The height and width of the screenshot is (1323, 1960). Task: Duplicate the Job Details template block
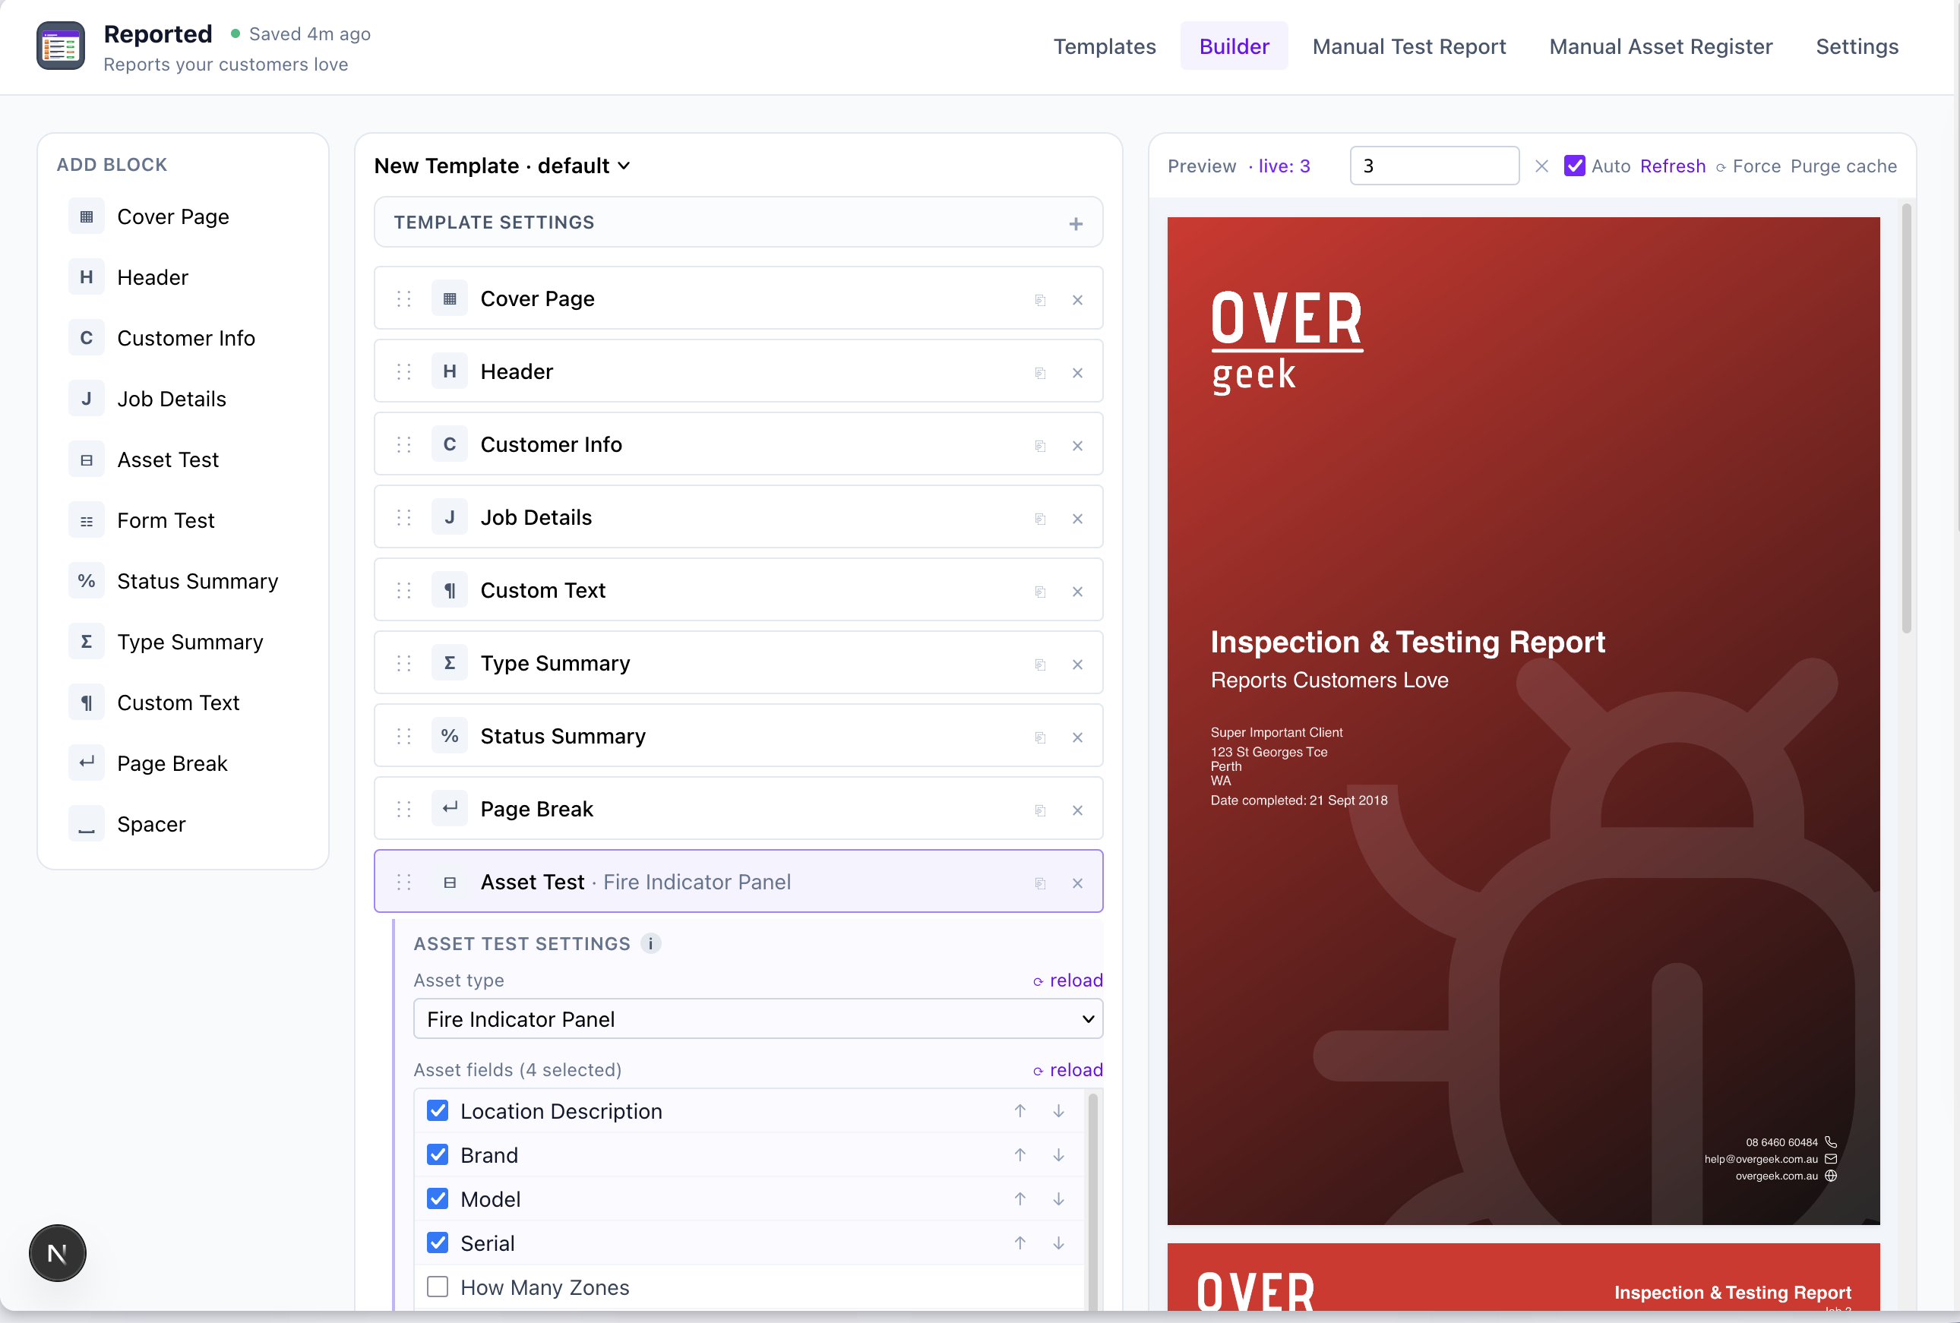(x=1040, y=519)
